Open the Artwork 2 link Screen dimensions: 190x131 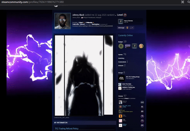[122, 65]
